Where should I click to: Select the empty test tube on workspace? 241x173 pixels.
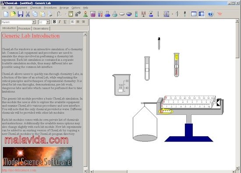pos(147,68)
